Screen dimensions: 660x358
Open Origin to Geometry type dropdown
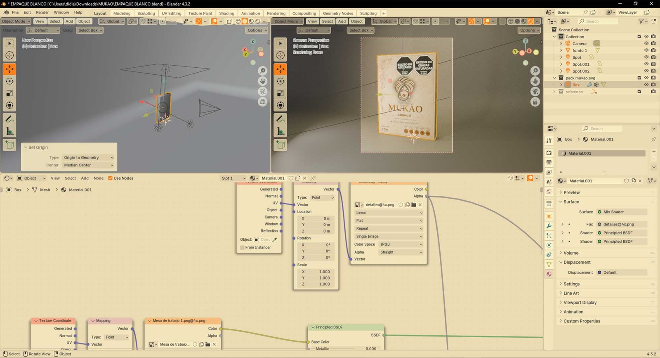tap(88, 158)
